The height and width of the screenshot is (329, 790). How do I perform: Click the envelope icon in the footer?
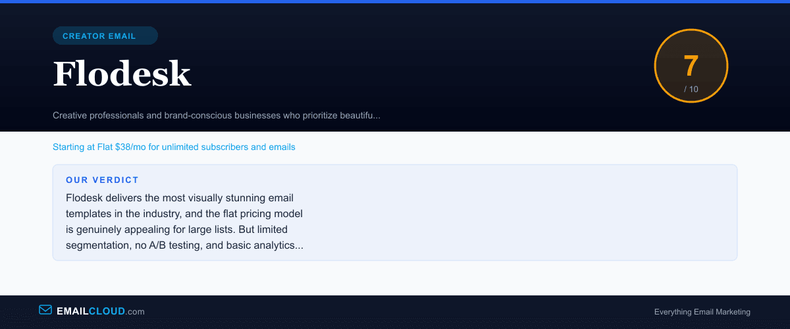point(45,310)
